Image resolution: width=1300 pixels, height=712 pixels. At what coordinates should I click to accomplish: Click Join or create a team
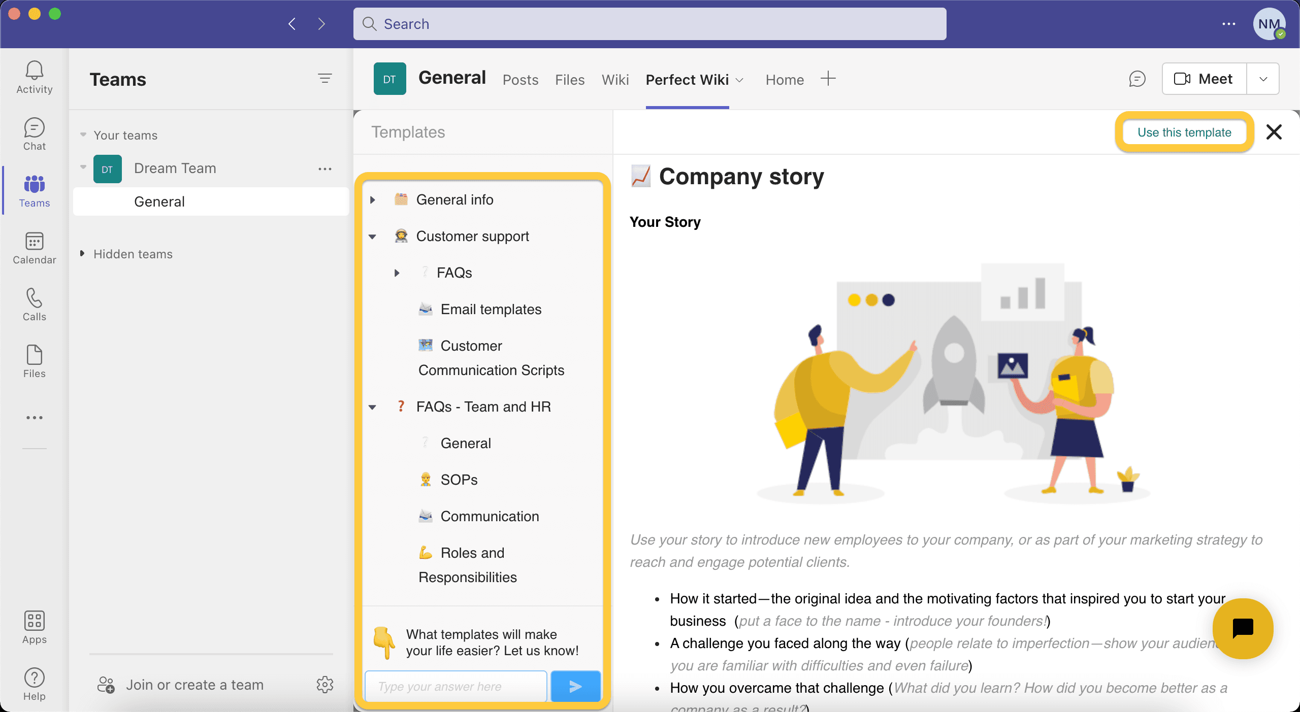(x=194, y=685)
